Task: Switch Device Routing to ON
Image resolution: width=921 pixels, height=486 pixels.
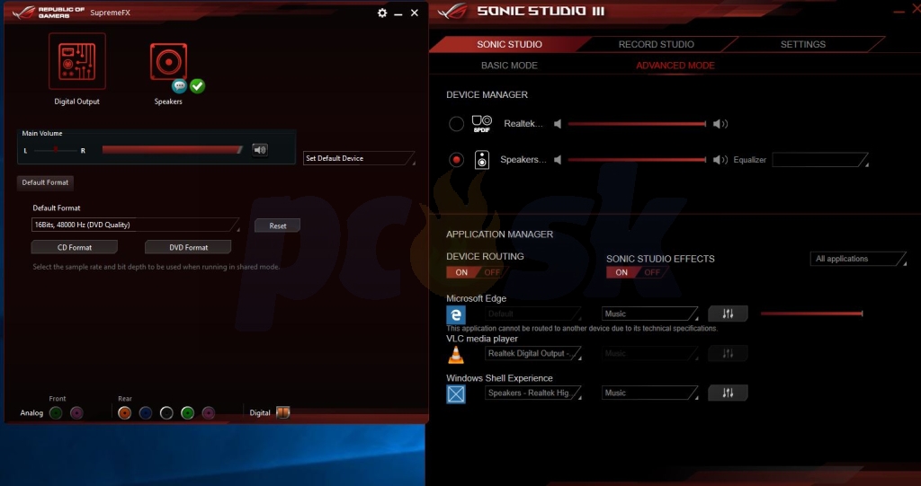Action: [461, 272]
